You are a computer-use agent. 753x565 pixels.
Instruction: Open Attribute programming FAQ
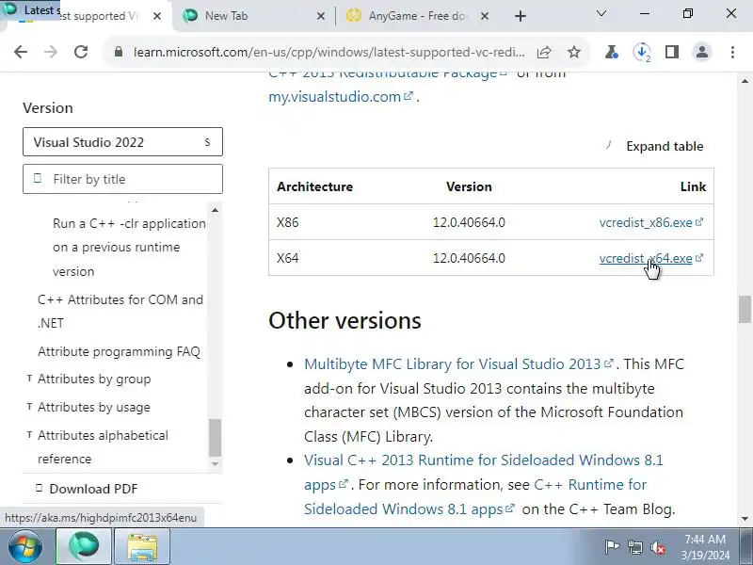click(120, 351)
